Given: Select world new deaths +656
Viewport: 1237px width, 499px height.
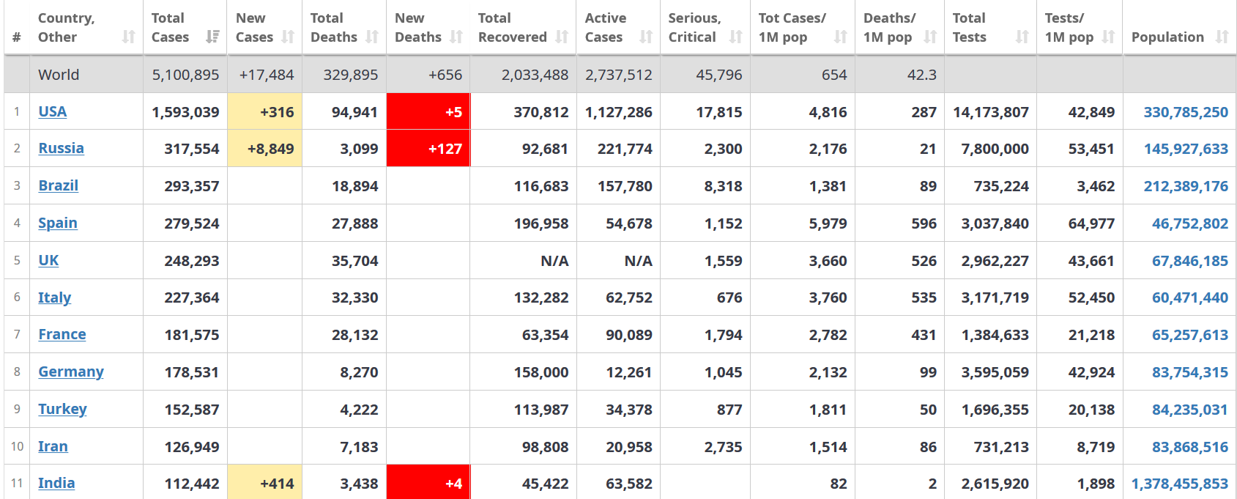Looking at the screenshot, I should pos(445,75).
